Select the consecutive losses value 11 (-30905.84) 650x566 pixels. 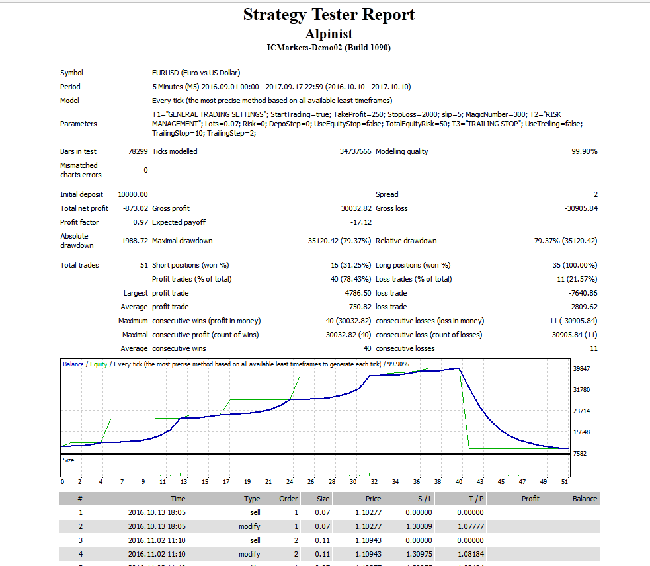574,321
